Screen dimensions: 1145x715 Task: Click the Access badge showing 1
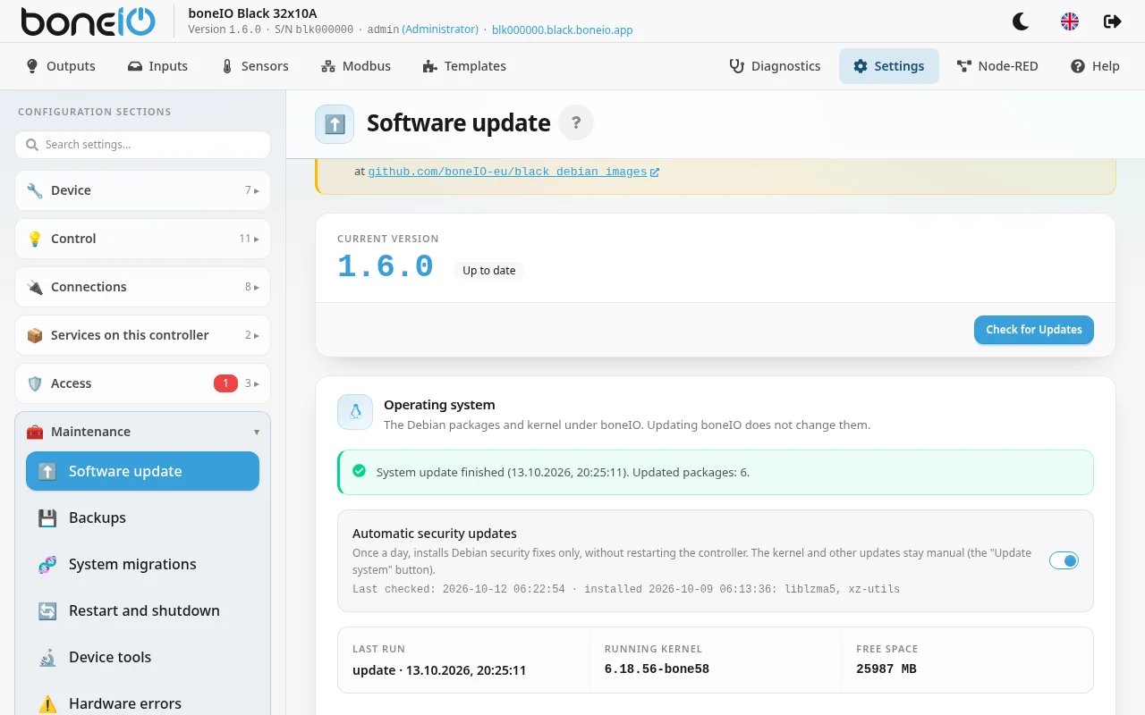(225, 383)
